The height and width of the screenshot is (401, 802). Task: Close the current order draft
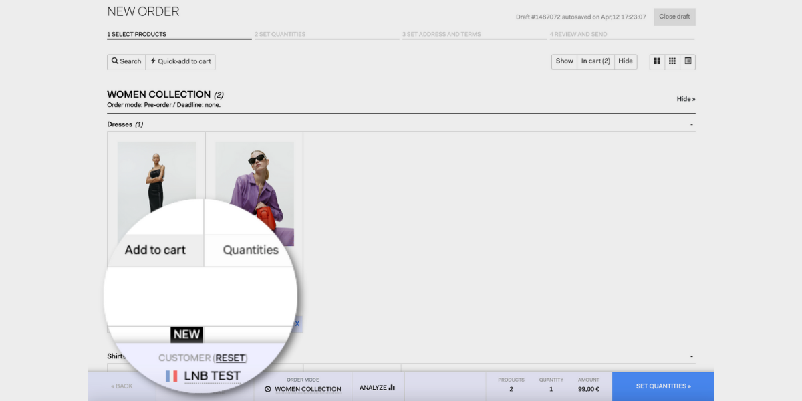(674, 17)
